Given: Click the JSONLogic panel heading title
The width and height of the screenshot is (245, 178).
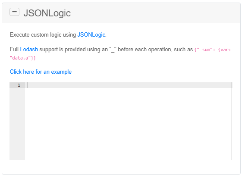Looking at the screenshot, I should [47, 13].
